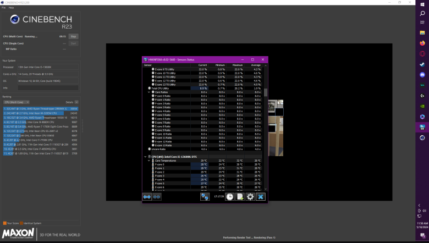Click the expand-columns double arrow in HWiNFO

147,197
